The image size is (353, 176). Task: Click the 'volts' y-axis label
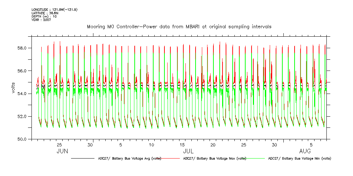(14, 88)
